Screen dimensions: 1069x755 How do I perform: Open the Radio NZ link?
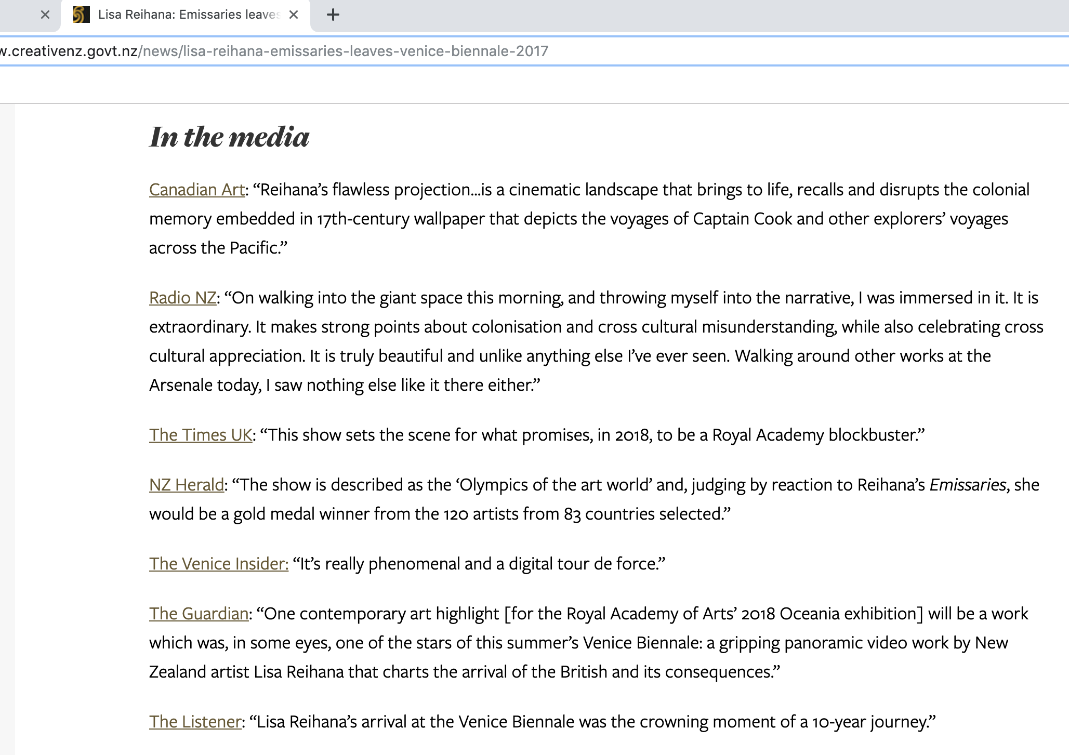(182, 298)
